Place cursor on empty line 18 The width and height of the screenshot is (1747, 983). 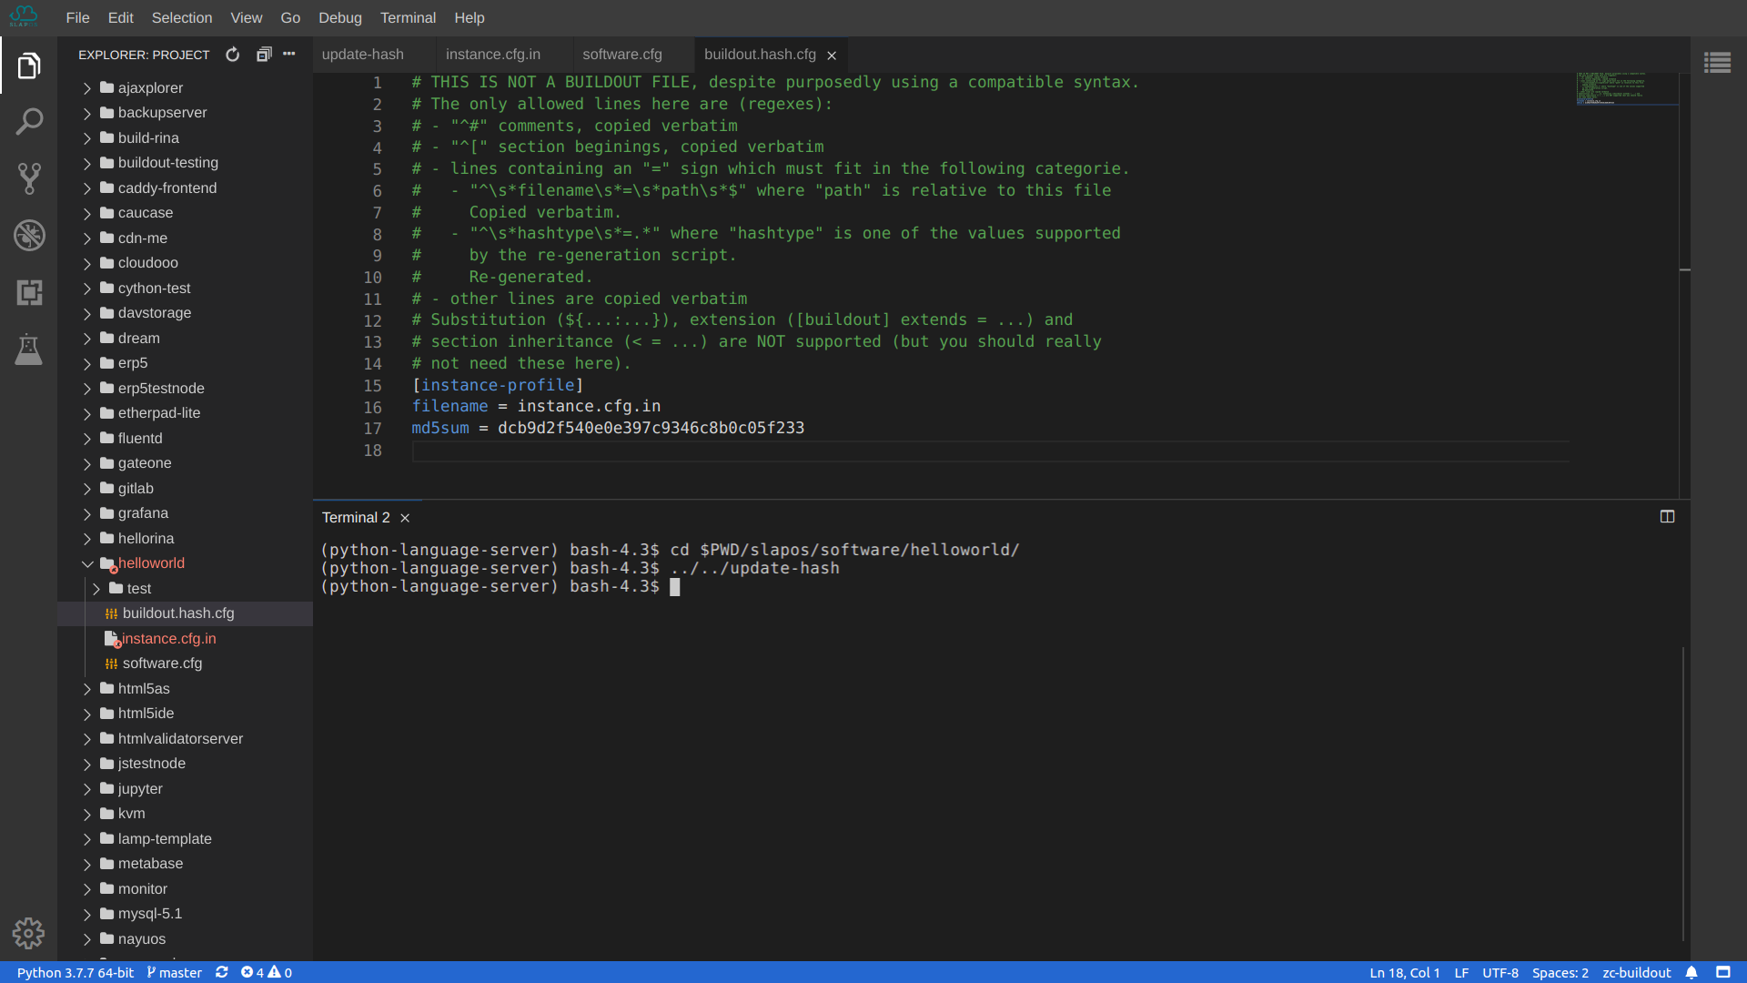[x=990, y=451]
